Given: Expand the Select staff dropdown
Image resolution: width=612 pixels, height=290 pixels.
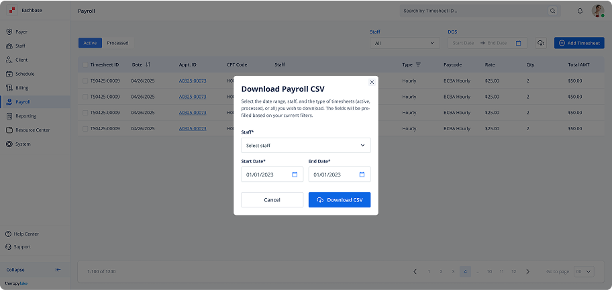Looking at the screenshot, I should [x=305, y=145].
